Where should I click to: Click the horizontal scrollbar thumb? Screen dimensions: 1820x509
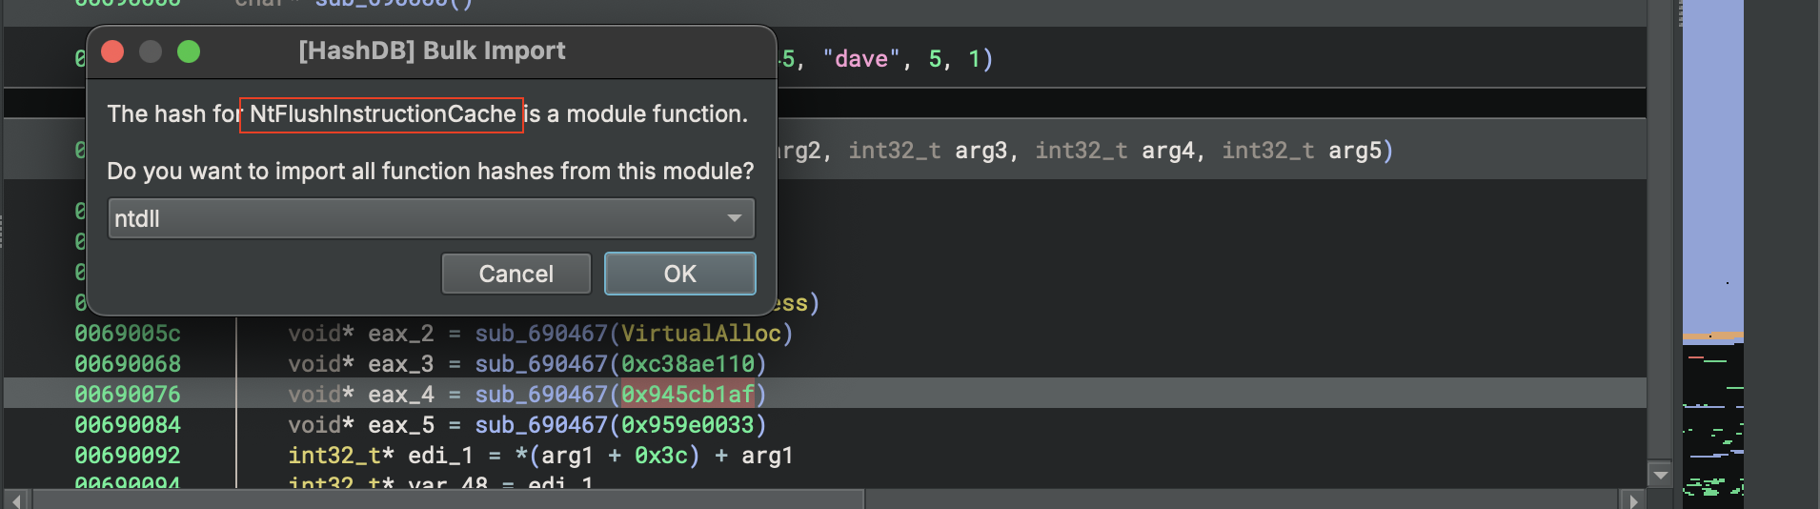pos(448,499)
